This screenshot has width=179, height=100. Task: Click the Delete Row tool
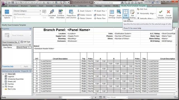click(x=100, y=15)
